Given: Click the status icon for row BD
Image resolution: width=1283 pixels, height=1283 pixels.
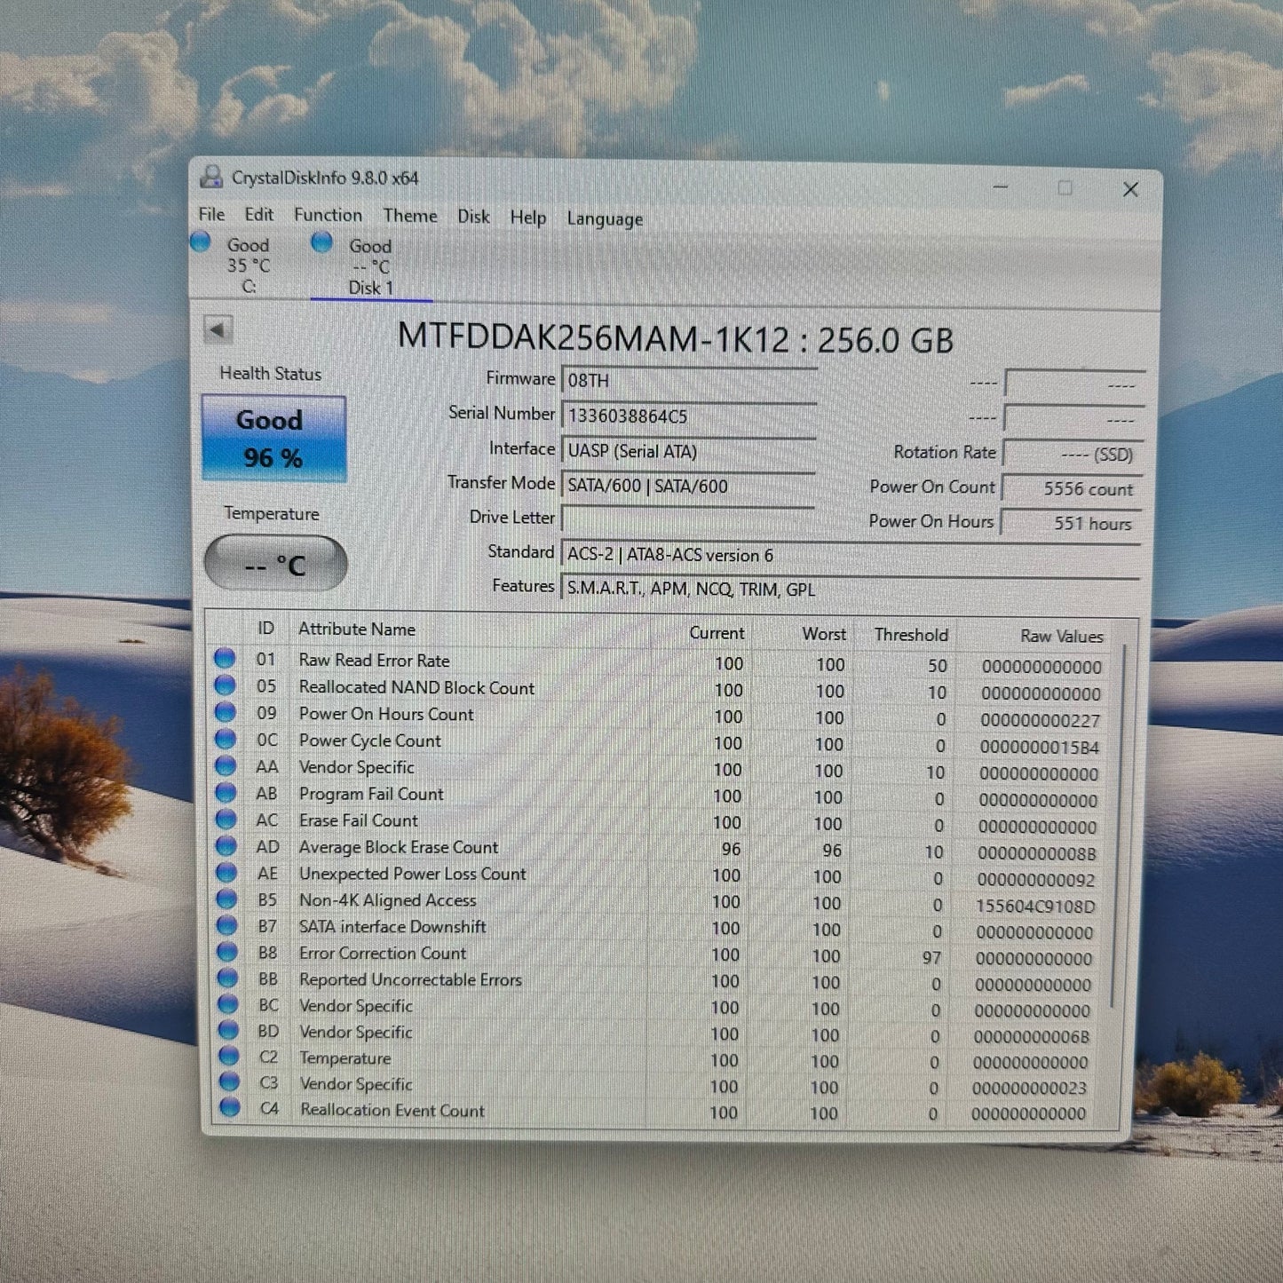Looking at the screenshot, I should click(x=229, y=1029).
